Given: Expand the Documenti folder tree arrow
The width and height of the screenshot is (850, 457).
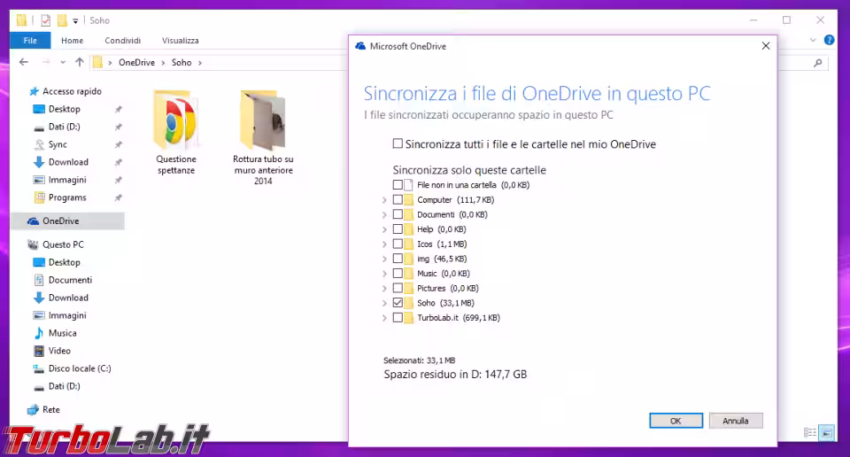Looking at the screenshot, I should tap(384, 214).
